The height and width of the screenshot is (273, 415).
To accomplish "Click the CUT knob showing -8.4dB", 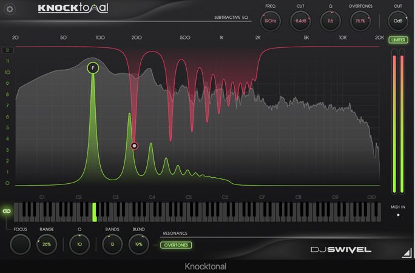I will 300,21.
